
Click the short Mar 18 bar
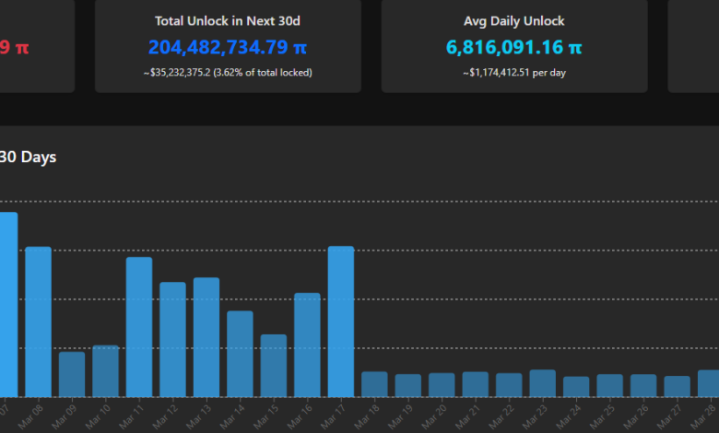374,384
